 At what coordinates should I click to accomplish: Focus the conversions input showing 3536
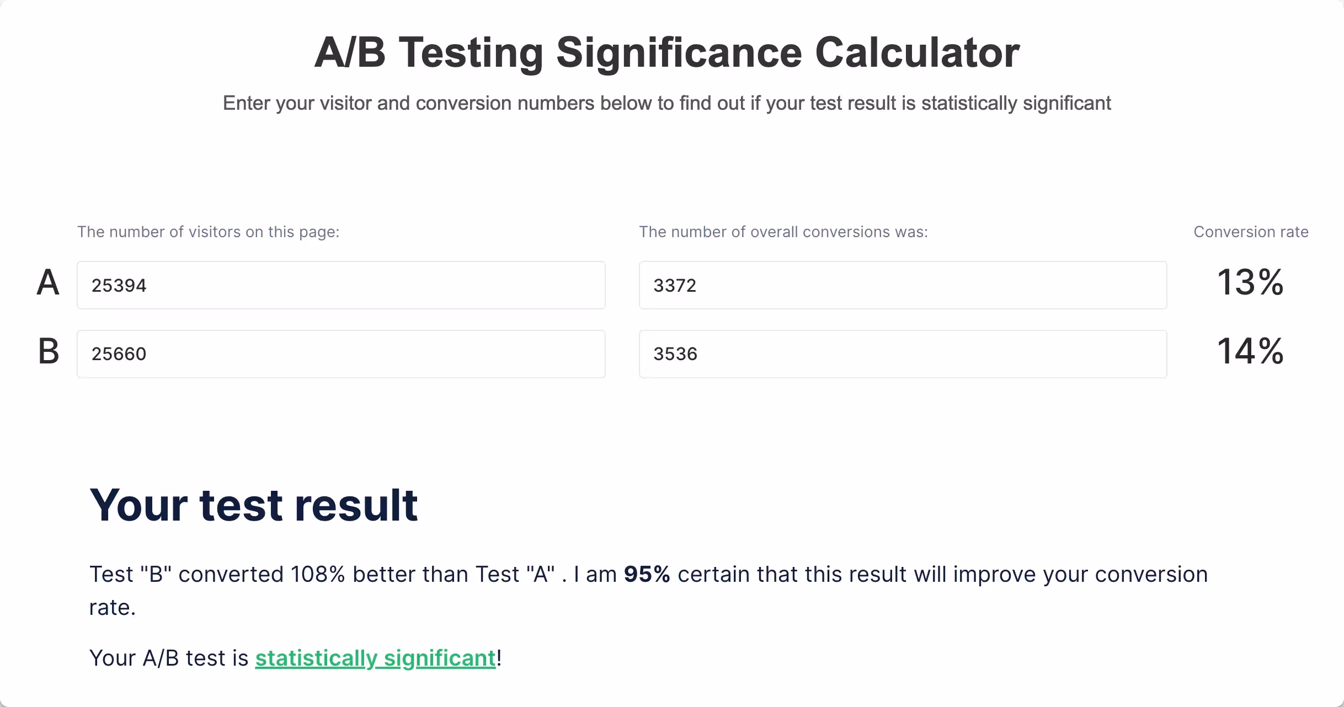pyautogui.click(x=903, y=354)
